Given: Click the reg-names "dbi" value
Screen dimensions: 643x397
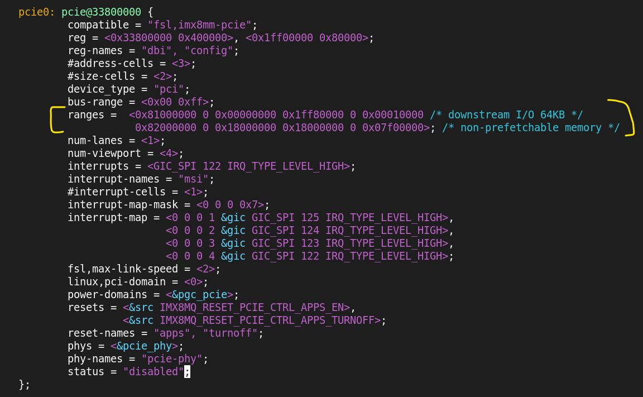Looking at the screenshot, I should point(156,51).
